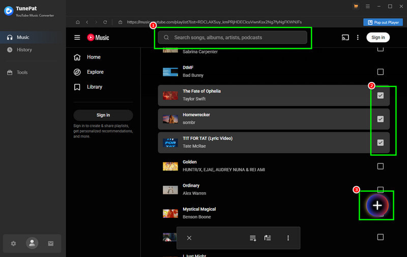Image resolution: width=407 pixels, height=257 pixels.
Task: Untick the TIT FOR TAT checkbox
Action: pyautogui.click(x=380, y=142)
